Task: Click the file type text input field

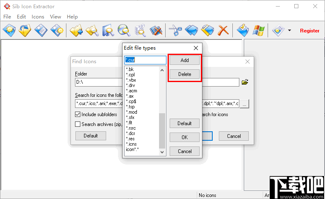Action: [x=145, y=60]
